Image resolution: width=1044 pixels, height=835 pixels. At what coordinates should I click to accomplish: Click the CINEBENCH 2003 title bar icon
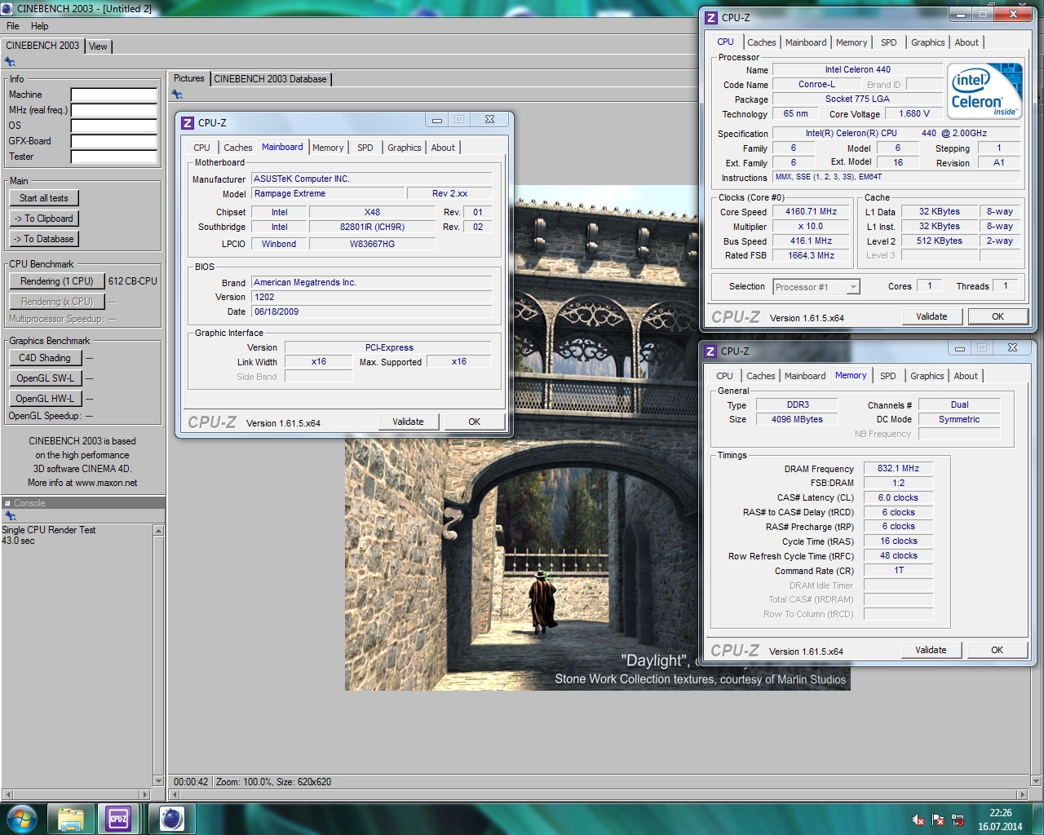[x=7, y=8]
